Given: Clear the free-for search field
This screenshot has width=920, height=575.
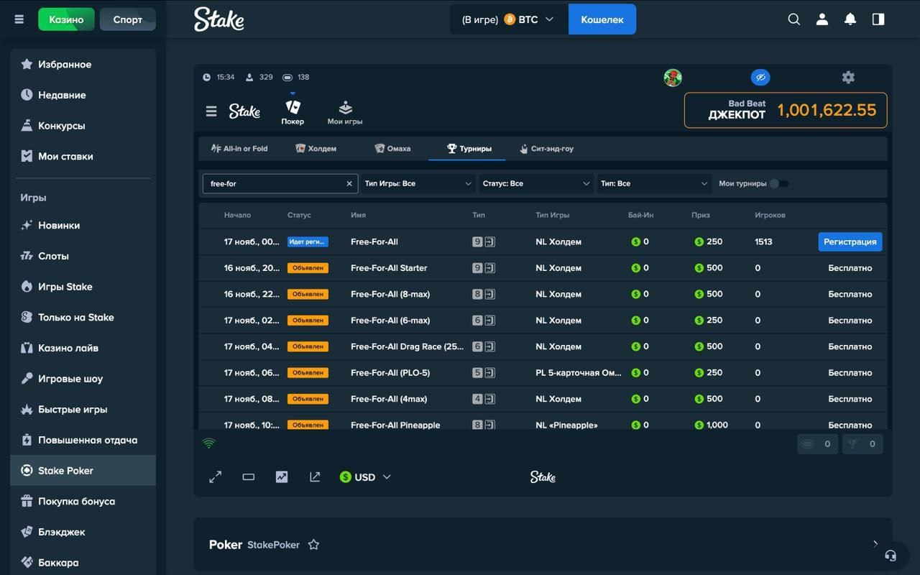Looking at the screenshot, I should coord(349,184).
